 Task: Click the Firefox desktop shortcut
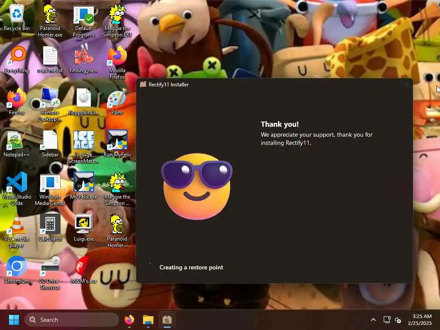pyautogui.click(x=17, y=101)
